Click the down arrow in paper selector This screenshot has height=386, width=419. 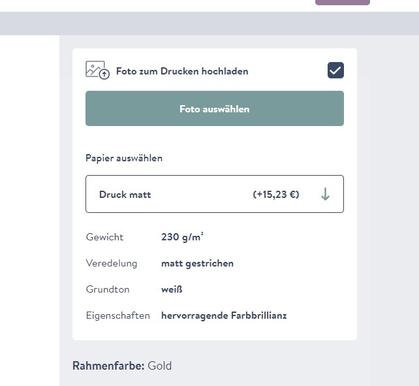coord(326,194)
